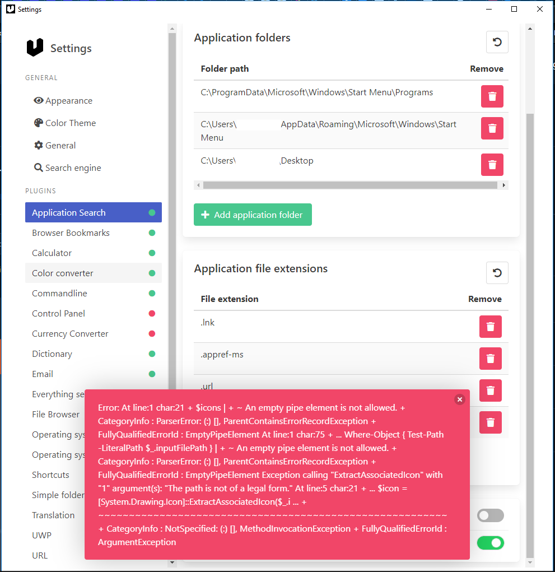Click the Add application folder button
555x572 pixels.
[x=253, y=215]
